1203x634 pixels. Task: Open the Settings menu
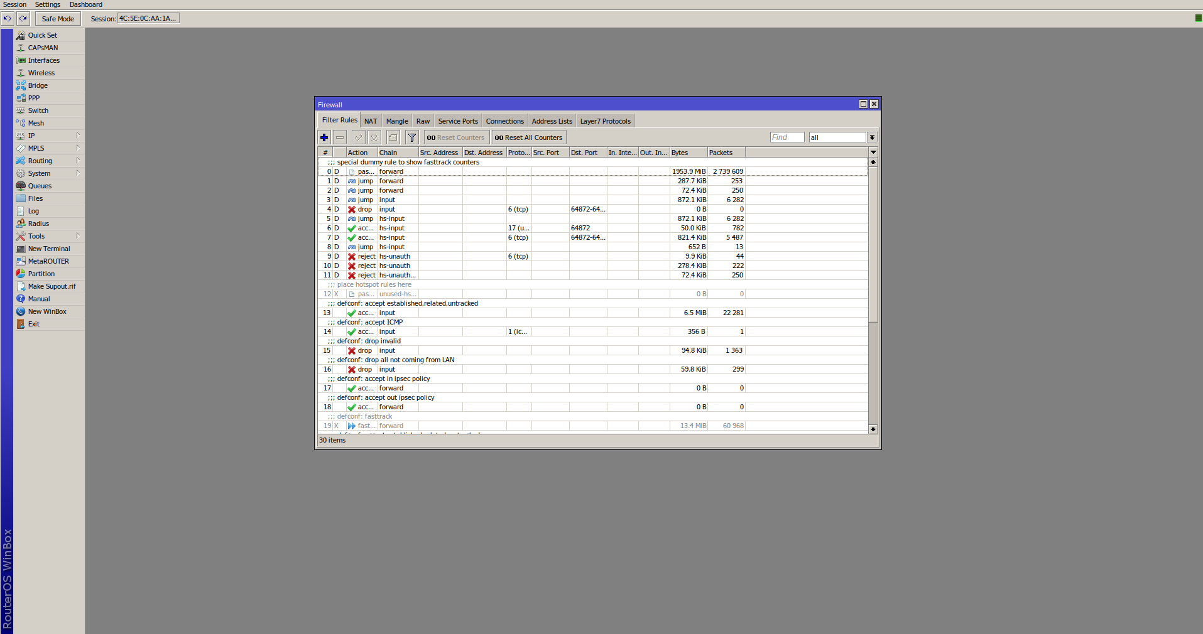click(x=48, y=4)
